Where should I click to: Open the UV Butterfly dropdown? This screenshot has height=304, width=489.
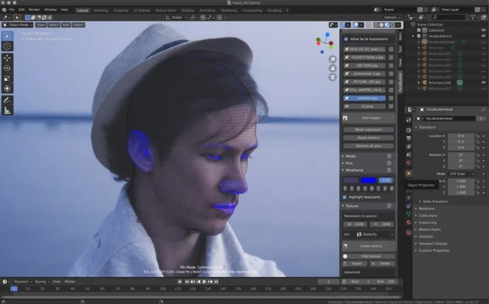pyautogui.click(x=375, y=234)
